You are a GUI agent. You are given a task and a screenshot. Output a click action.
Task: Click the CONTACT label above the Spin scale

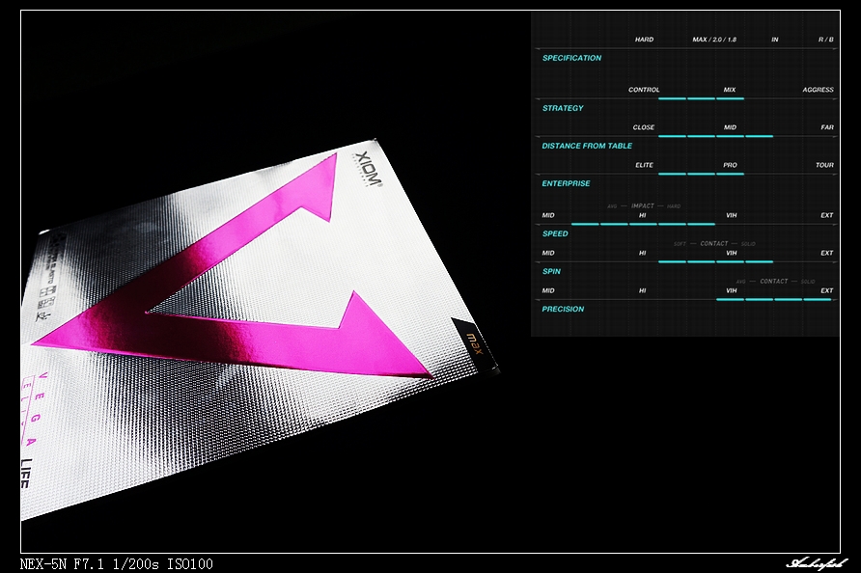click(x=714, y=243)
